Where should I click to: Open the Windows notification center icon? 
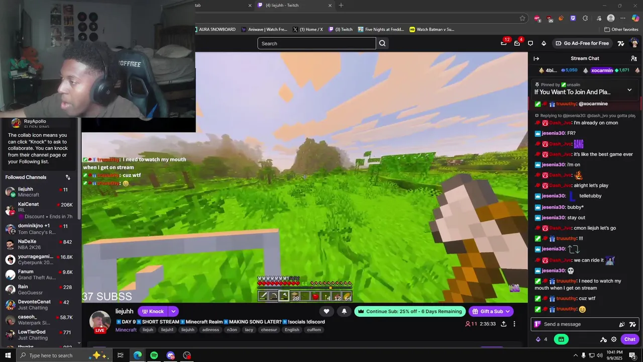632,355
